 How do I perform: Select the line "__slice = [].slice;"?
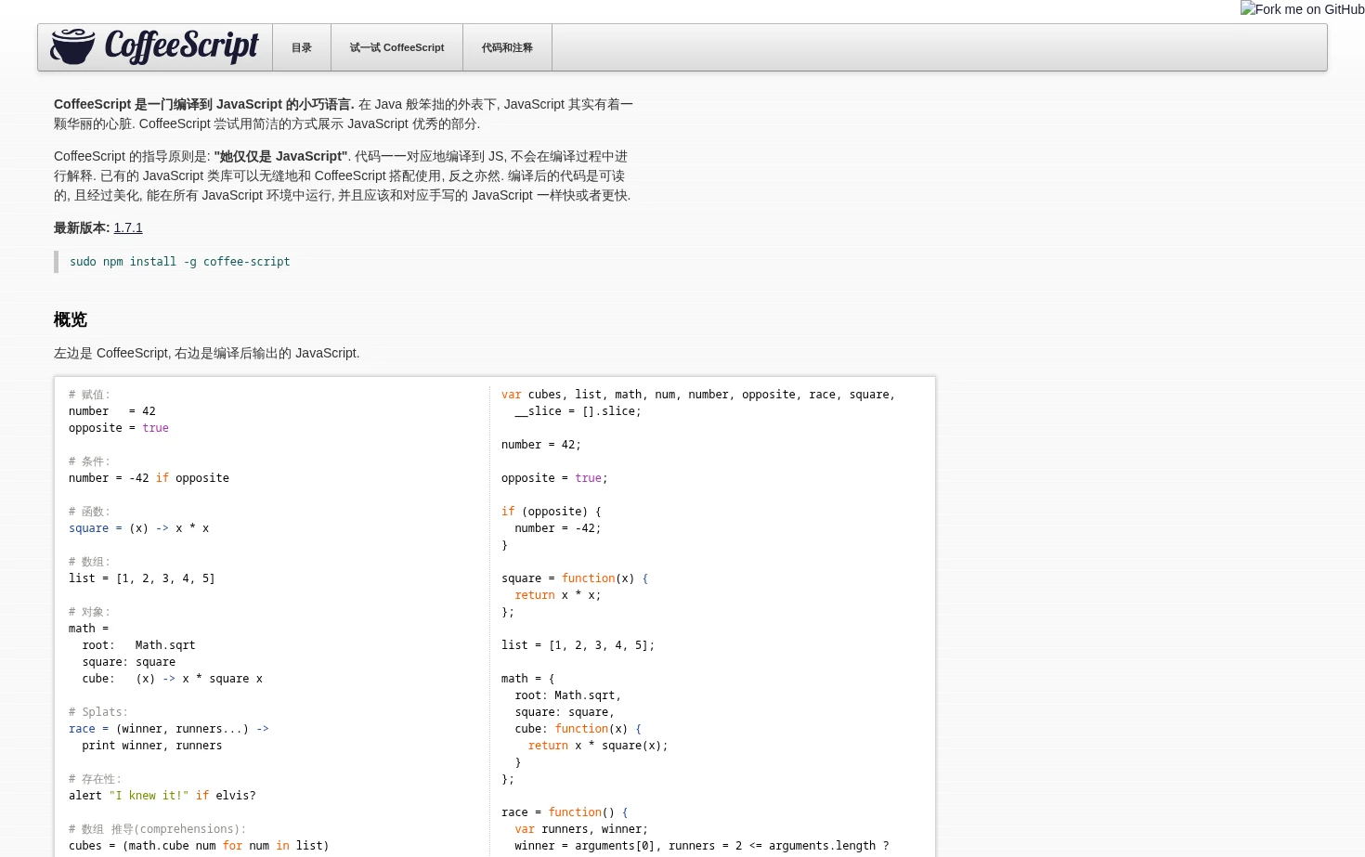click(x=578, y=411)
